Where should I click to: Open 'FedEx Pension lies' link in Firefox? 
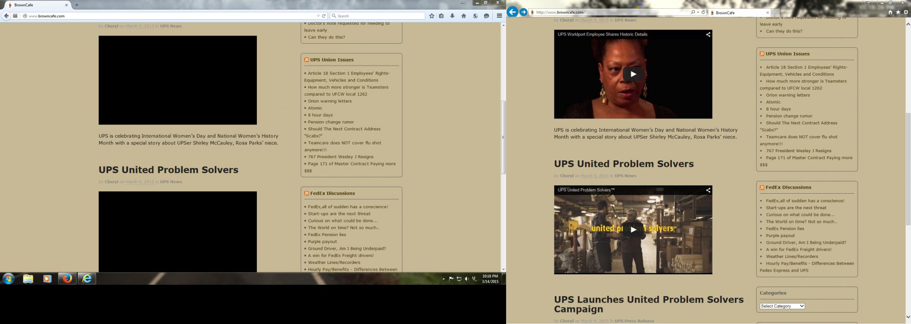(327, 235)
